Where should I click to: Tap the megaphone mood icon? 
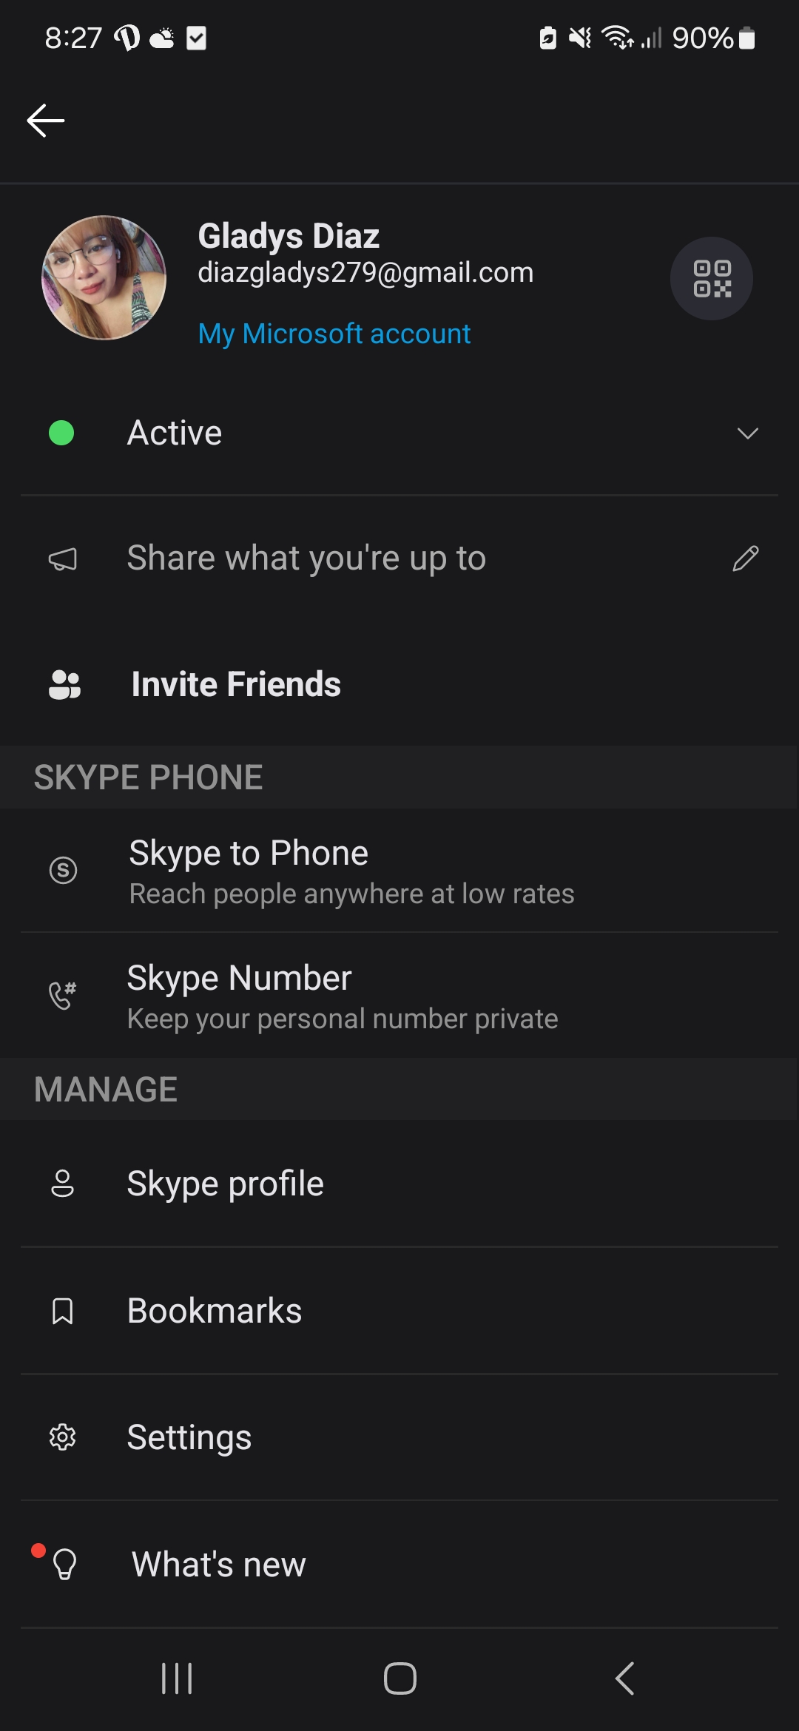click(63, 559)
